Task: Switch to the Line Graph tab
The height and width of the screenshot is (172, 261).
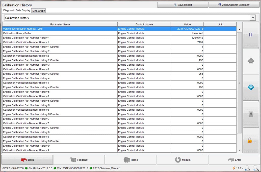Action: click(39, 11)
